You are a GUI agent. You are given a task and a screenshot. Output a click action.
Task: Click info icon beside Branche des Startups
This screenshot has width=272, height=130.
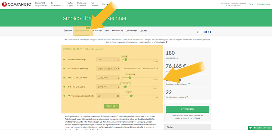64,69
